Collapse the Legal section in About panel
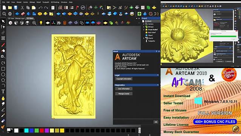This screenshot has width=241, height=136. pos(158,75)
